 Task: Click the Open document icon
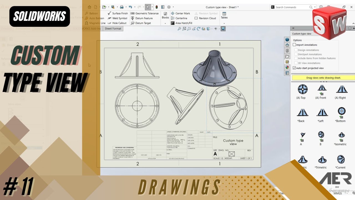click(x=104, y=7)
